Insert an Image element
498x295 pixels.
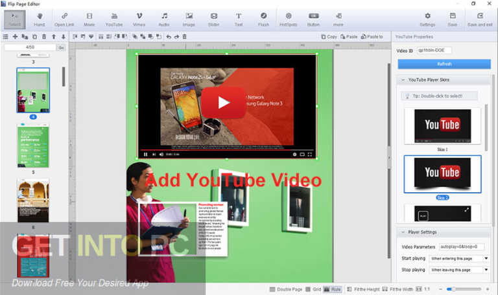(x=189, y=19)
